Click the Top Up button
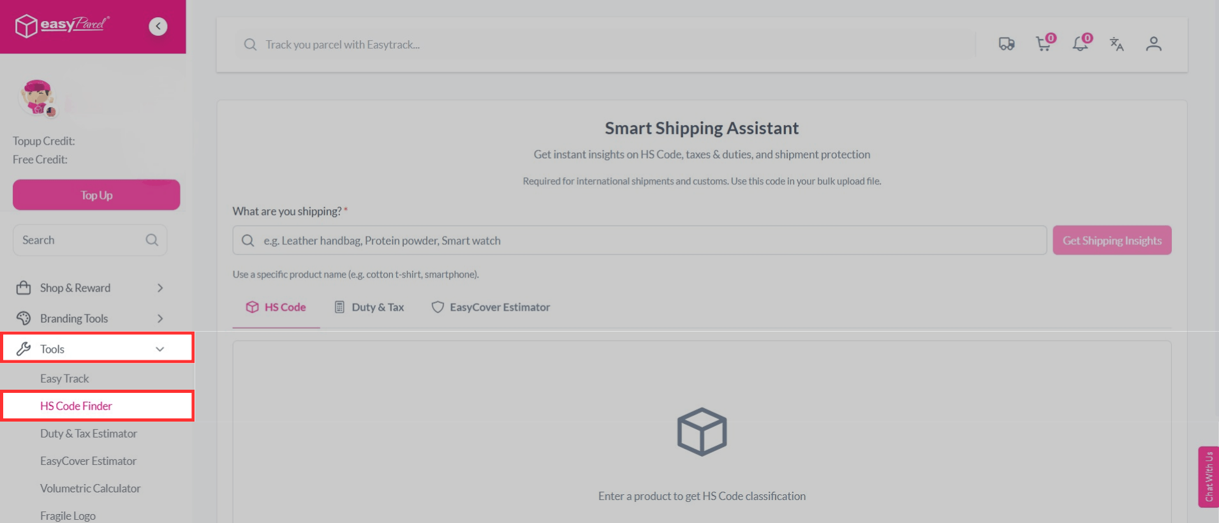This screenshot has width=1219, height=523. 96,195
